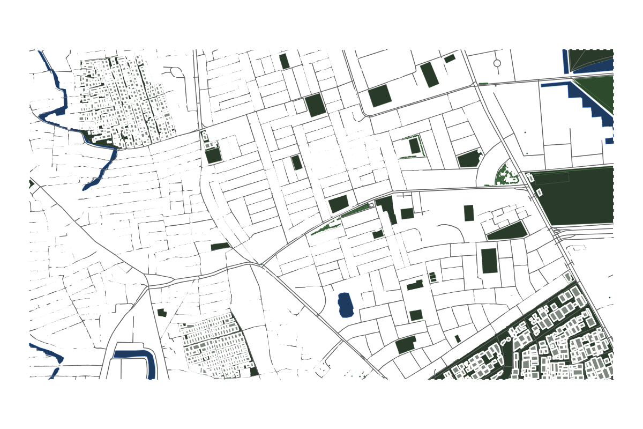This screenshot has height=429, width=643.
Task: Click the oval blue pond
Action: coord(346,305)
